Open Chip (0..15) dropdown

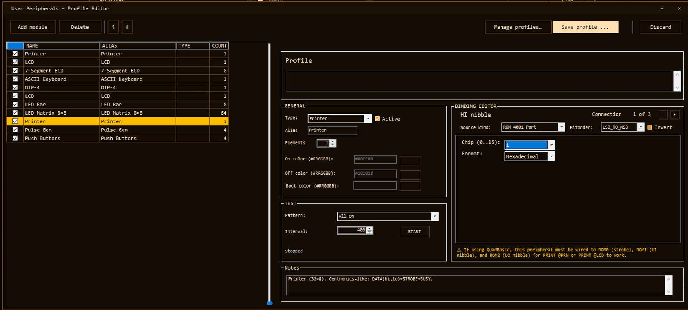click(x=530, y=145)
